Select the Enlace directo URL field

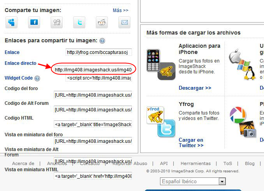93,70
